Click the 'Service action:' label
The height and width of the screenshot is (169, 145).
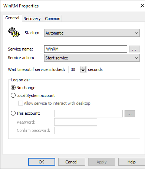21,58
